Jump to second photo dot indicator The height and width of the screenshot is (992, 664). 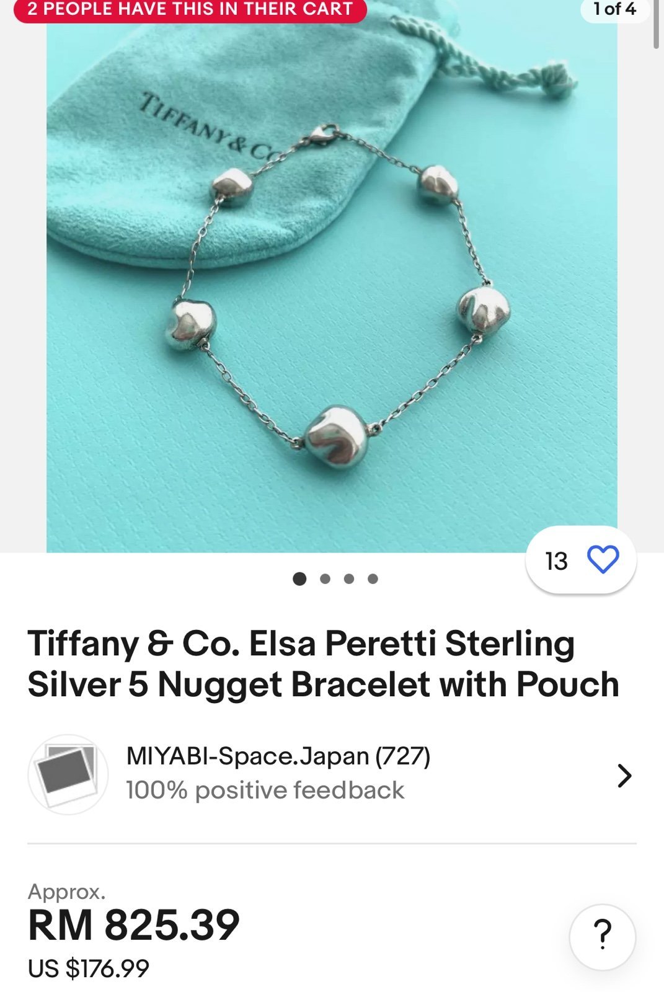pos(325,578)
